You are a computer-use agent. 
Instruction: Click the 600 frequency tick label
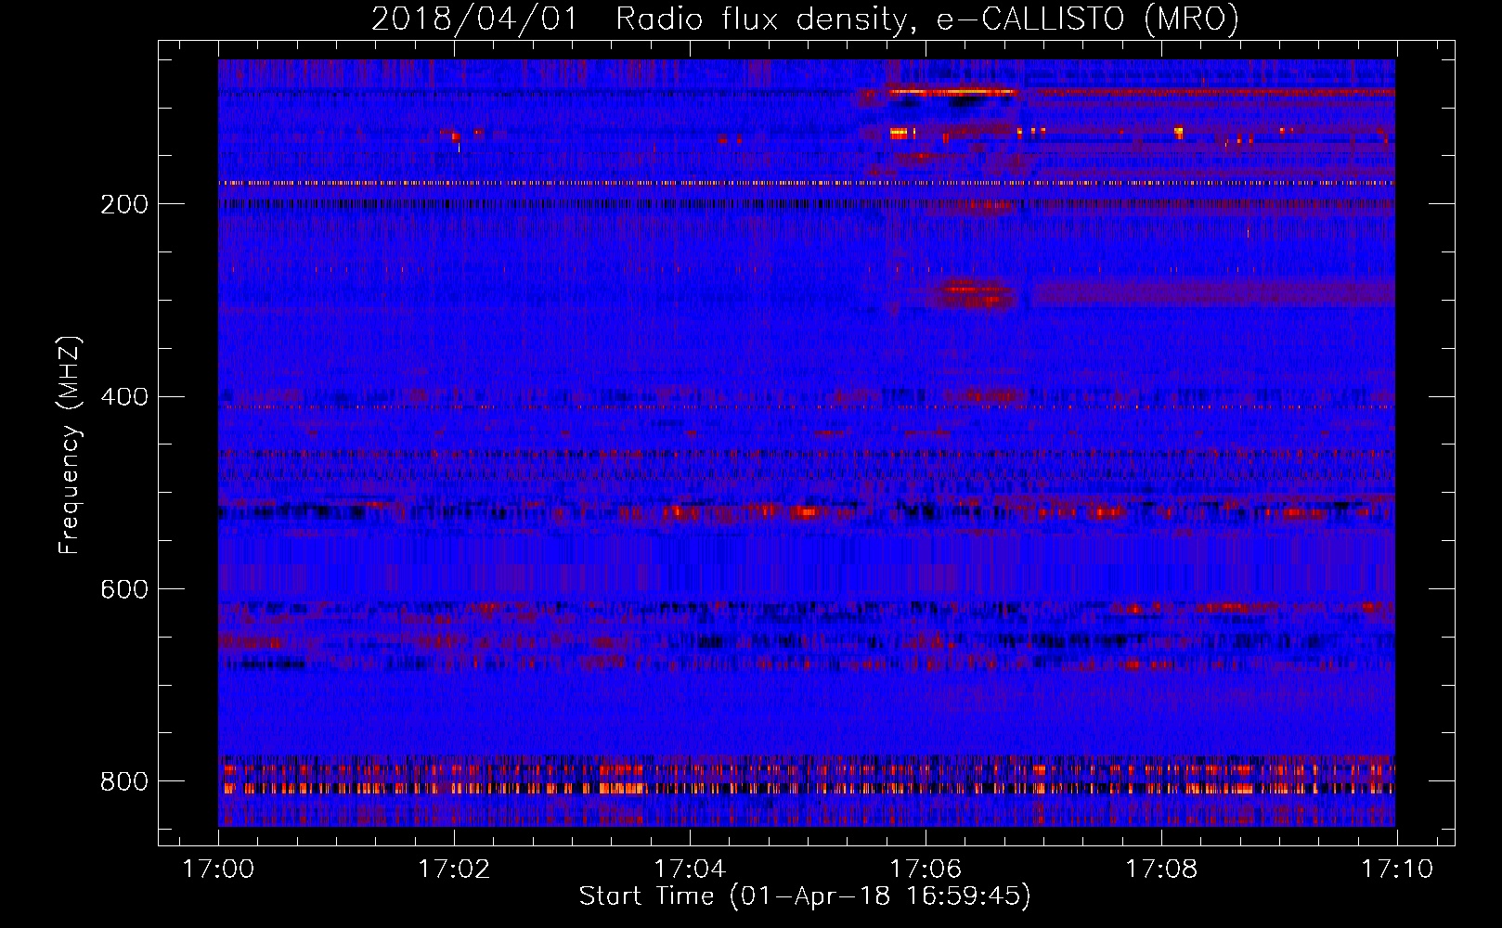tap(124, 590)
